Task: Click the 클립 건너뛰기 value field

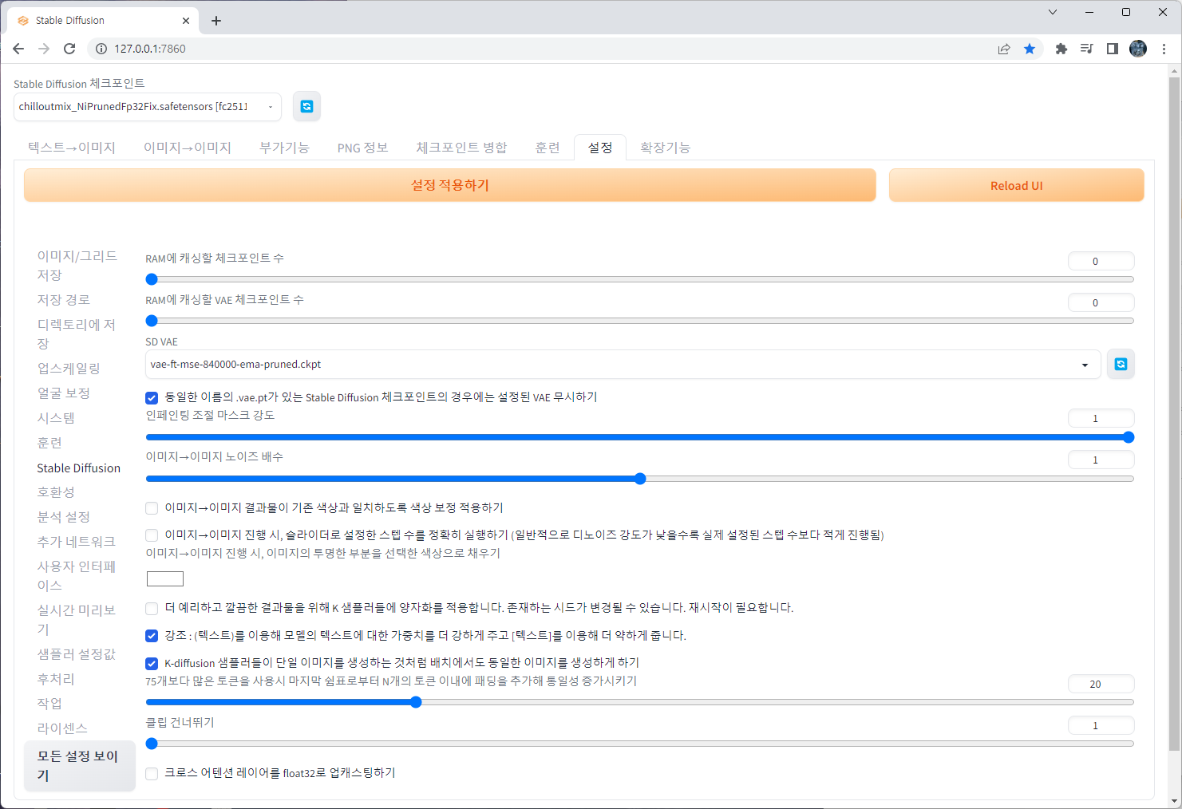Action: (1101, 726)
